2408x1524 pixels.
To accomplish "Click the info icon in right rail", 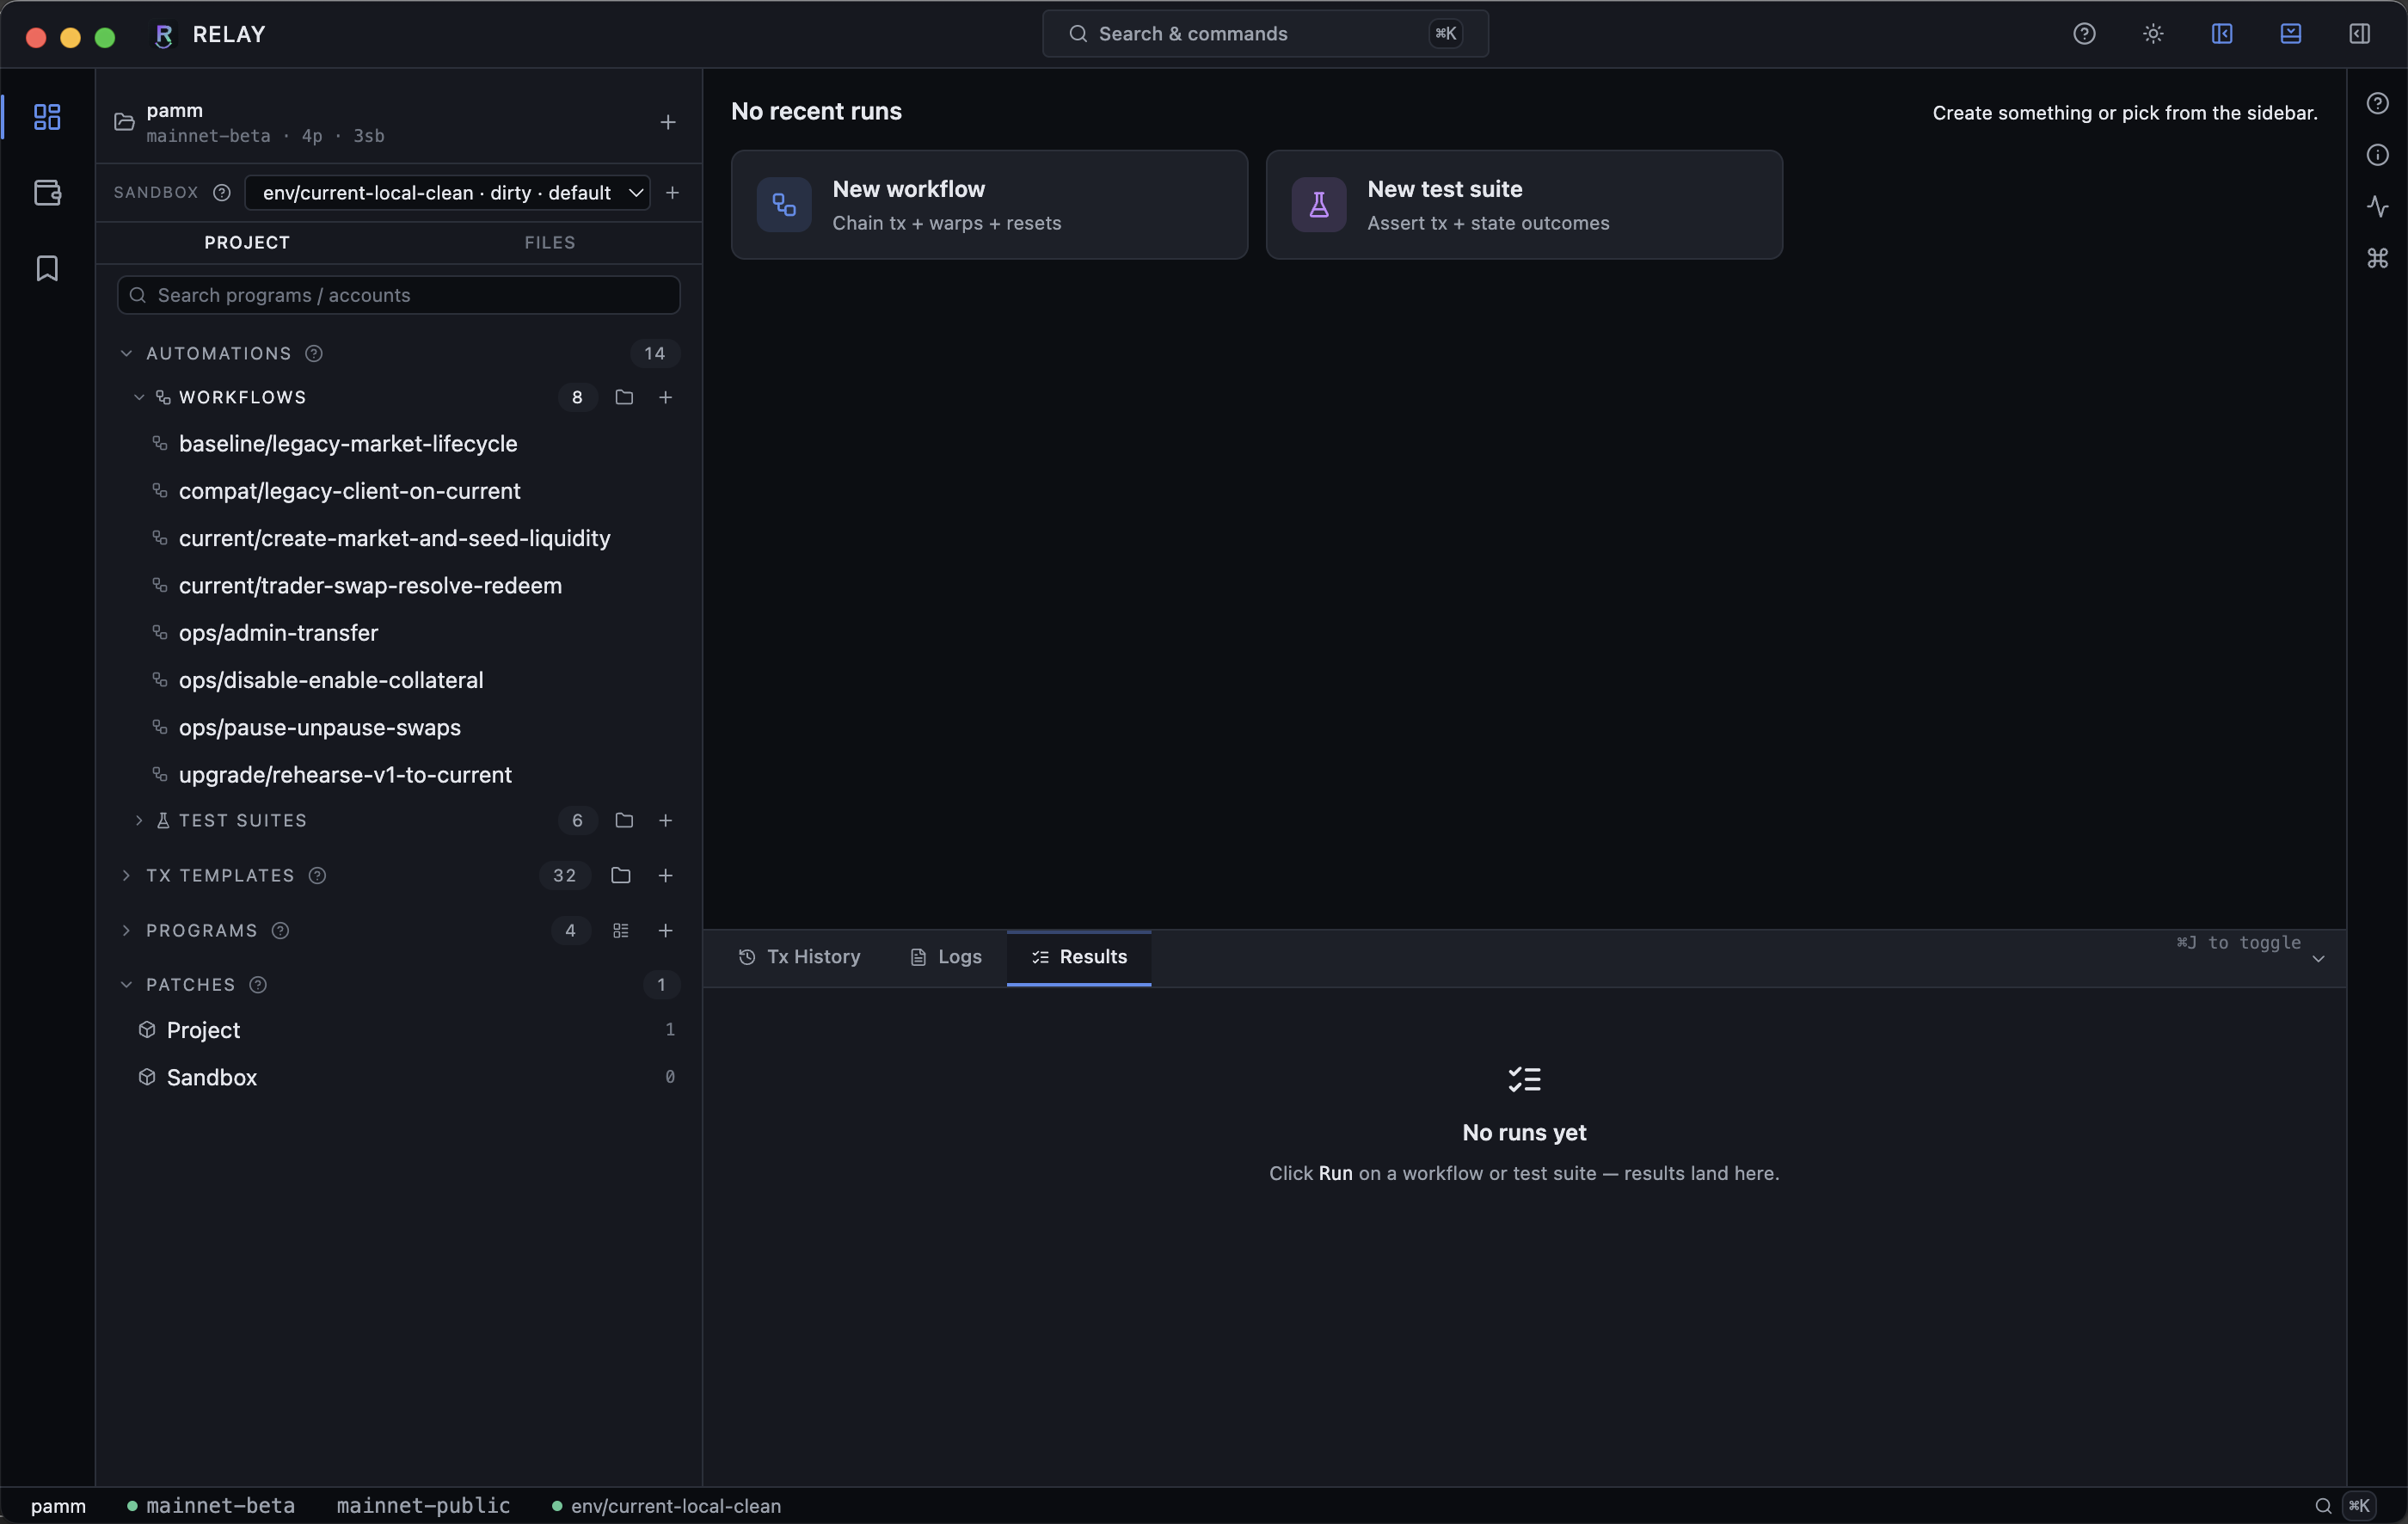I will pyautogui.click(x=2378, y=155).
